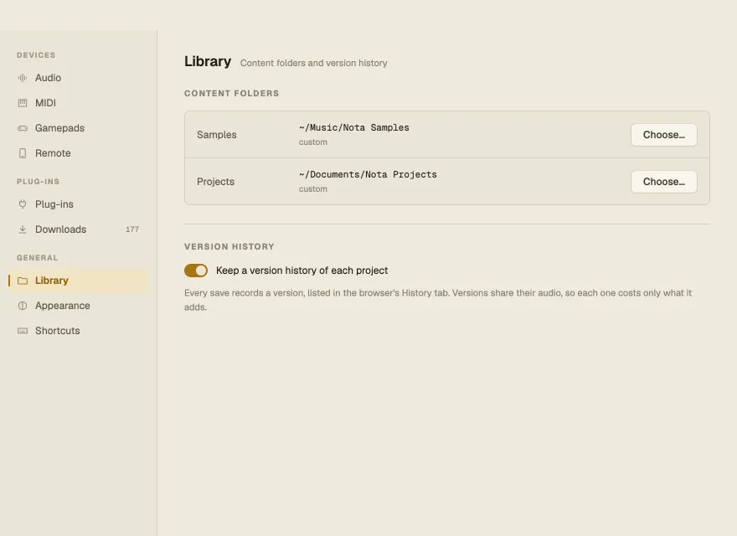The width and height of the screenshot is (737, 536).
Task: Click the CONTENT FOLDERS section header
Action: pyautogui.click(x=232, y=94)
